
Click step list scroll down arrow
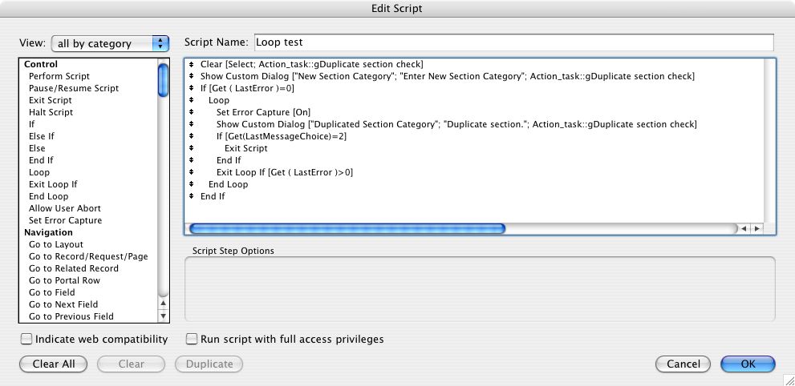click(x=164, y=316)
